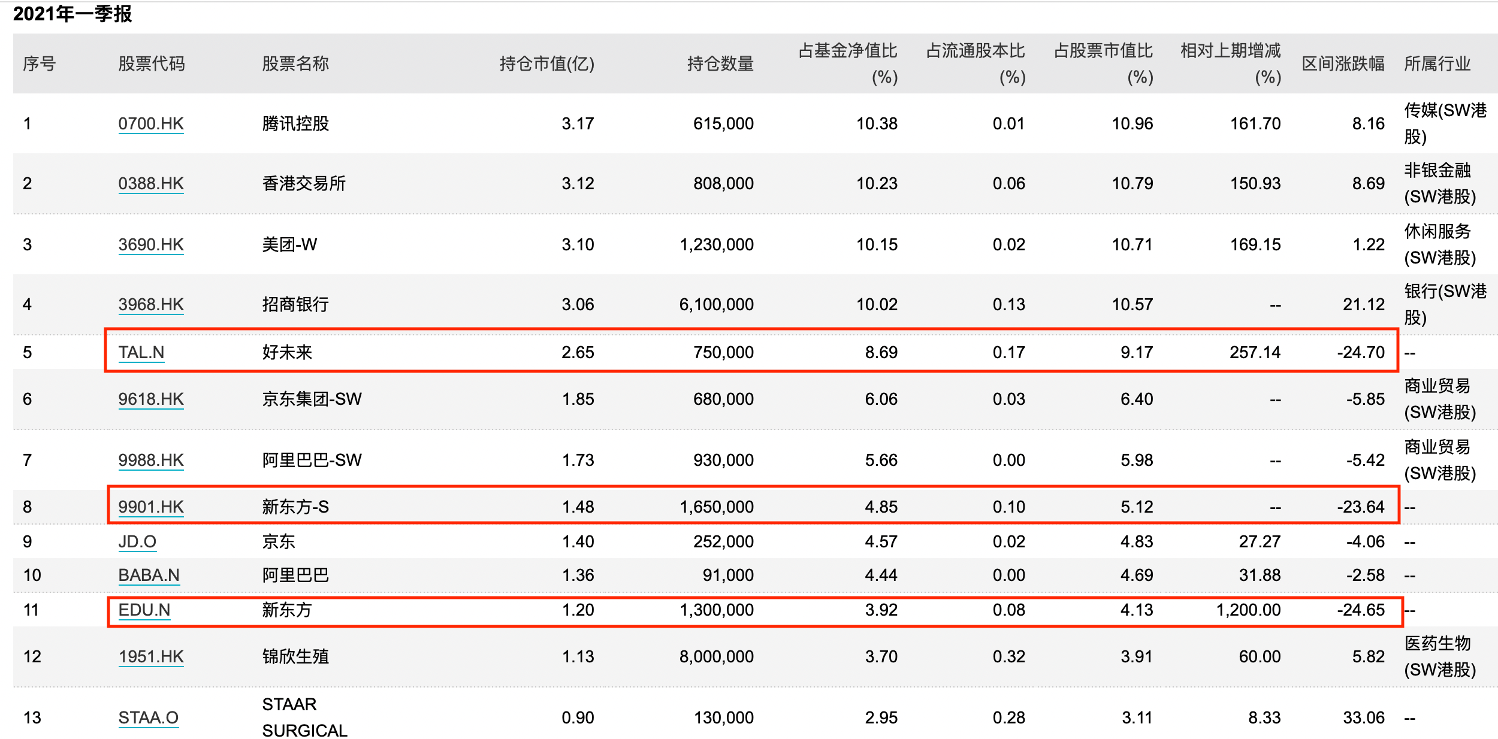Click the 3.17 market value for 腾讯控股

(x=578, y=124)
